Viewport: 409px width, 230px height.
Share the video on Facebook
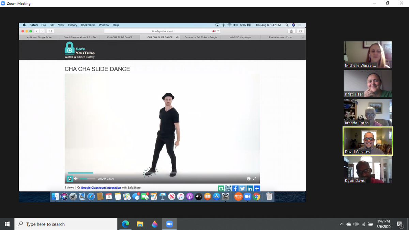[236, 188]
